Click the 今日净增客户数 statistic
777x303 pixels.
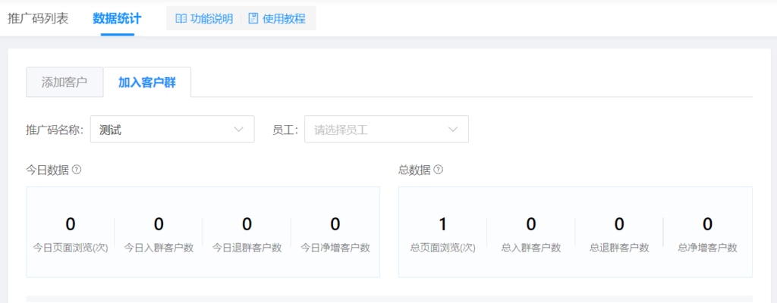[335, 233]
